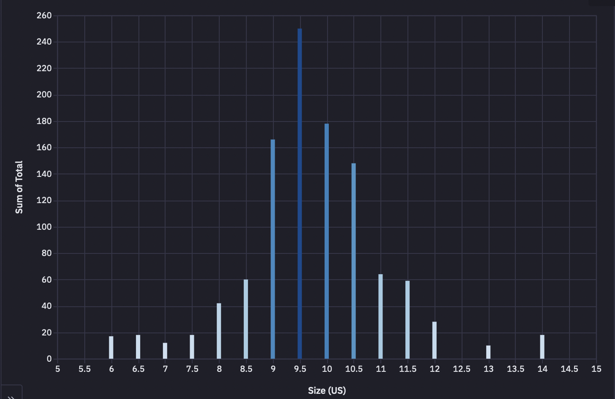This screenshot has height=399, width=615.
Task: Expand the collapsed panel with double chevron
Action: pos(11,396)
